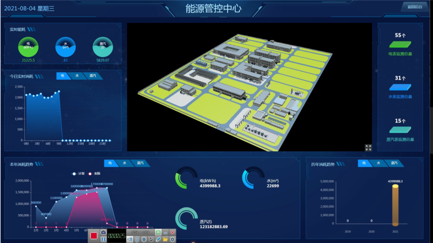Minimize the recorder toolbar

tap(166, 233)
